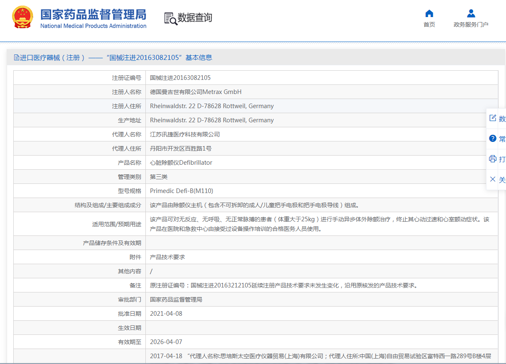Click 丹阳市开发区百胜路1号 value
Image resolution: width=506 pixels, height=364 pixels.
[x=181, y=149]
